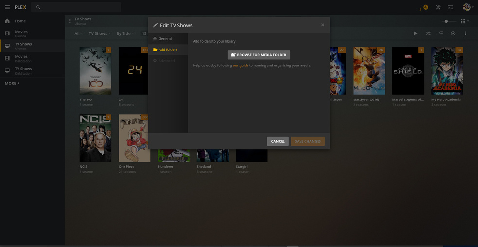The image size is (478, 247).
Task: Open the settings wrench icon
Action: coord(438,7)
